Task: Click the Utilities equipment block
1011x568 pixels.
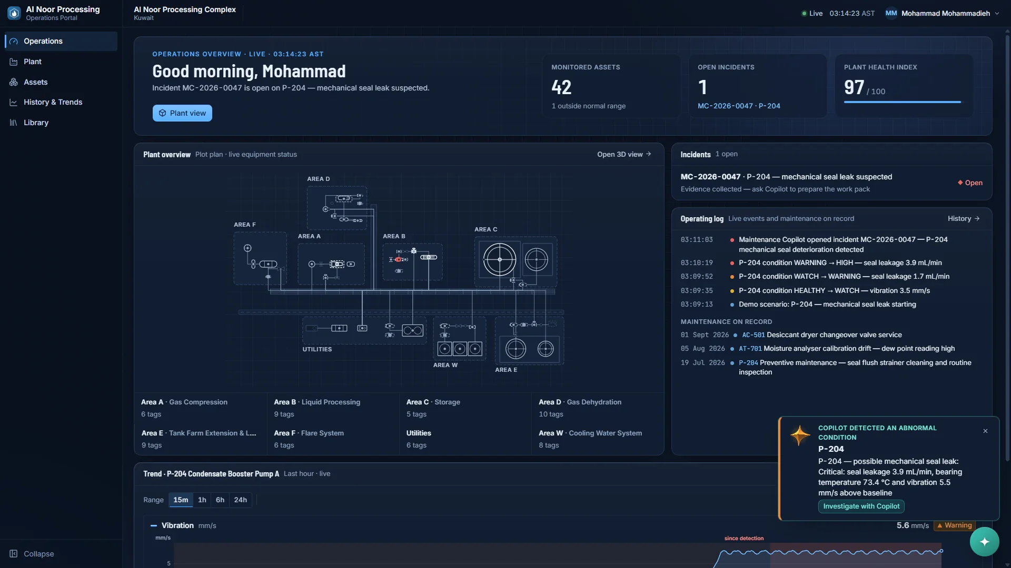Action: (364, 330)
